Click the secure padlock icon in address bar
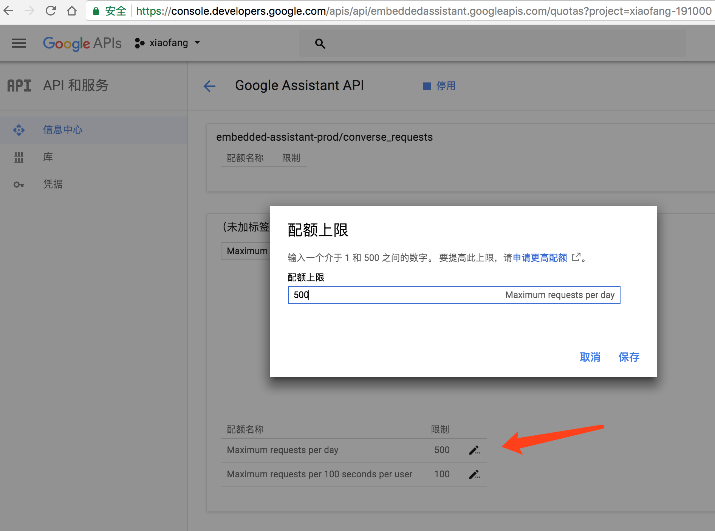The image size is (715, 531). point(96,11)
